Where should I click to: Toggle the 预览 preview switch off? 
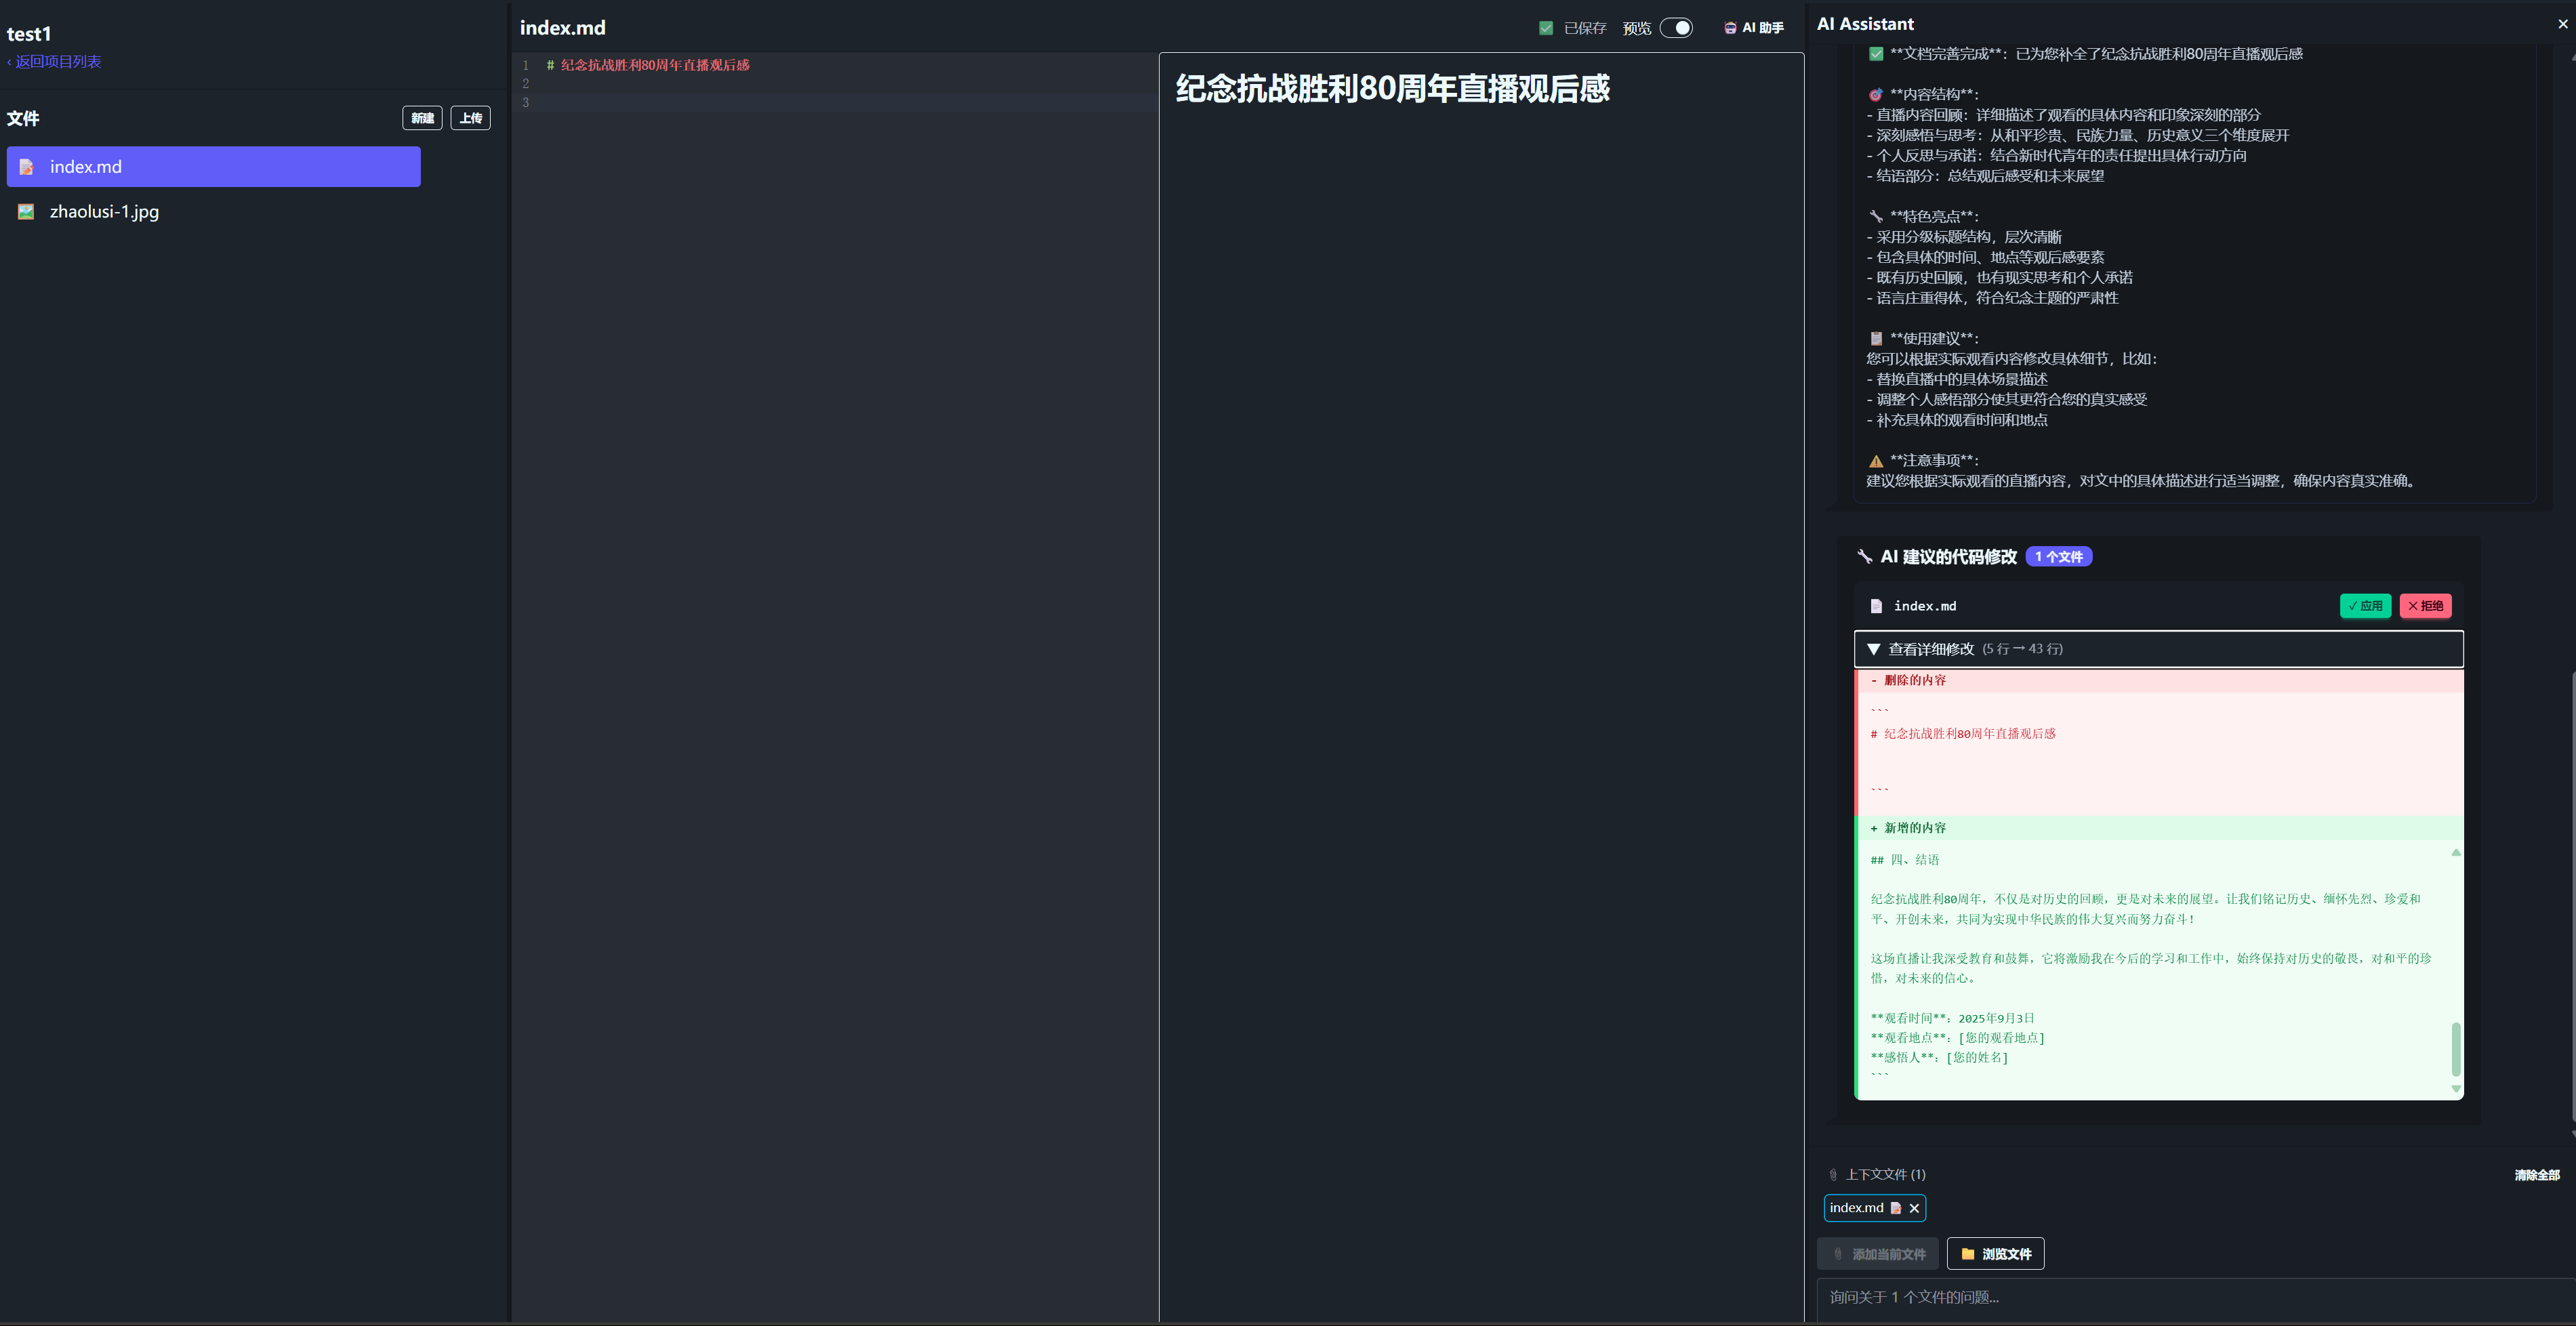point(1678,27)
